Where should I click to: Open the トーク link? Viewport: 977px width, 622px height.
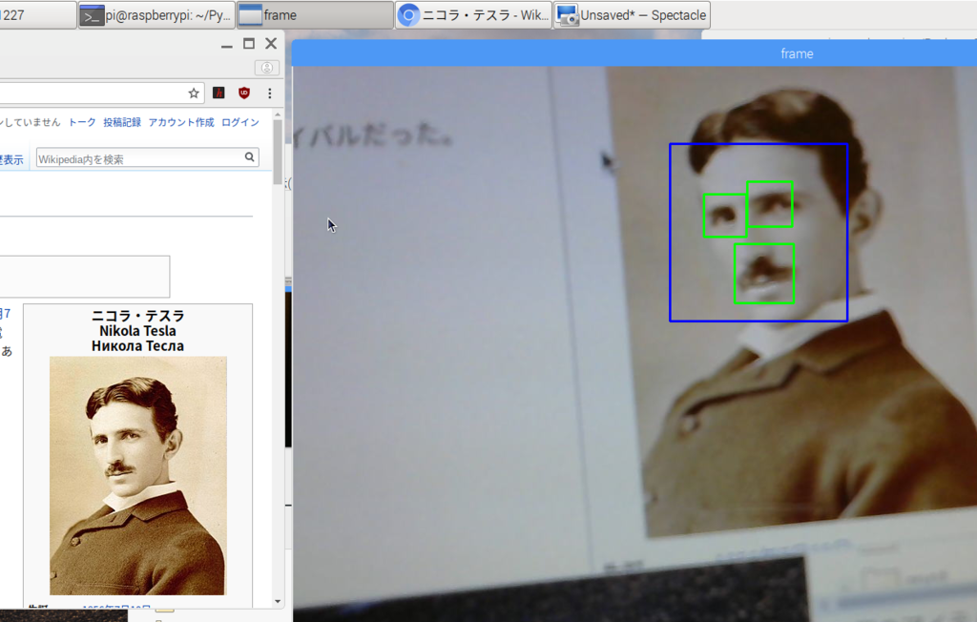click(82, 122)
